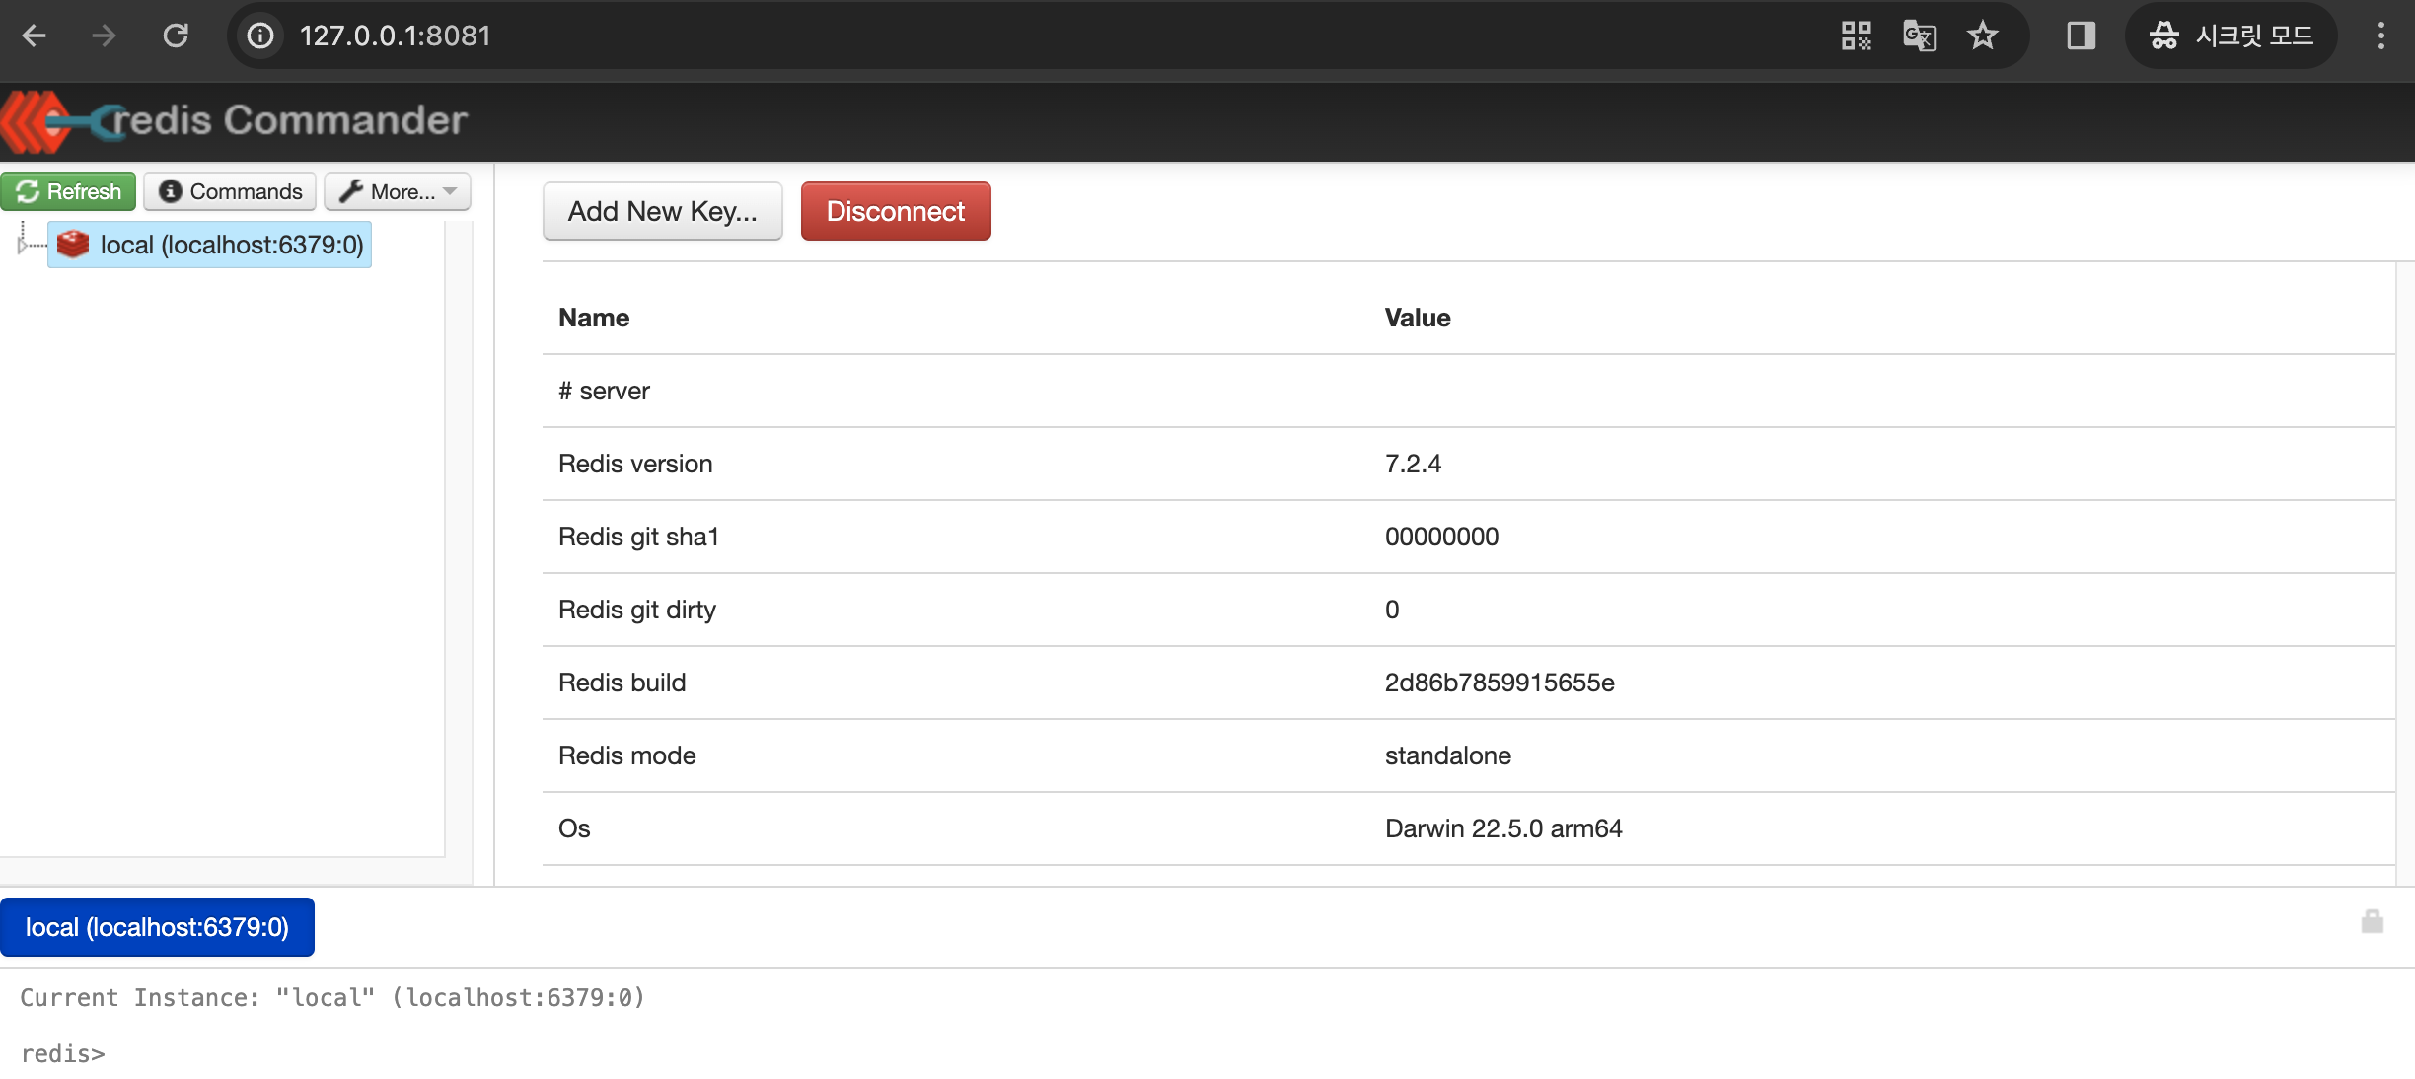Click the 'Current Instance' console line
The height and width of the screenshot is (1079, 2415).
coord(332,997)
